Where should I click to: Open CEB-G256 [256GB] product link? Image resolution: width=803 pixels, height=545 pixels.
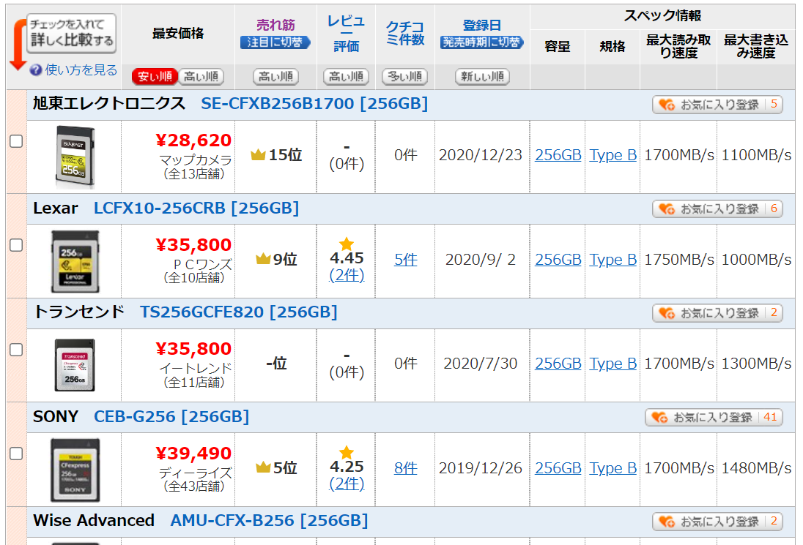click(171, 417)
